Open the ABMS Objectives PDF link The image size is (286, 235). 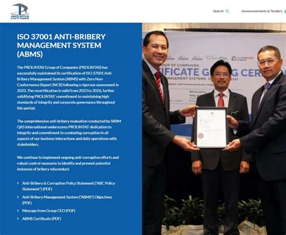67,200
